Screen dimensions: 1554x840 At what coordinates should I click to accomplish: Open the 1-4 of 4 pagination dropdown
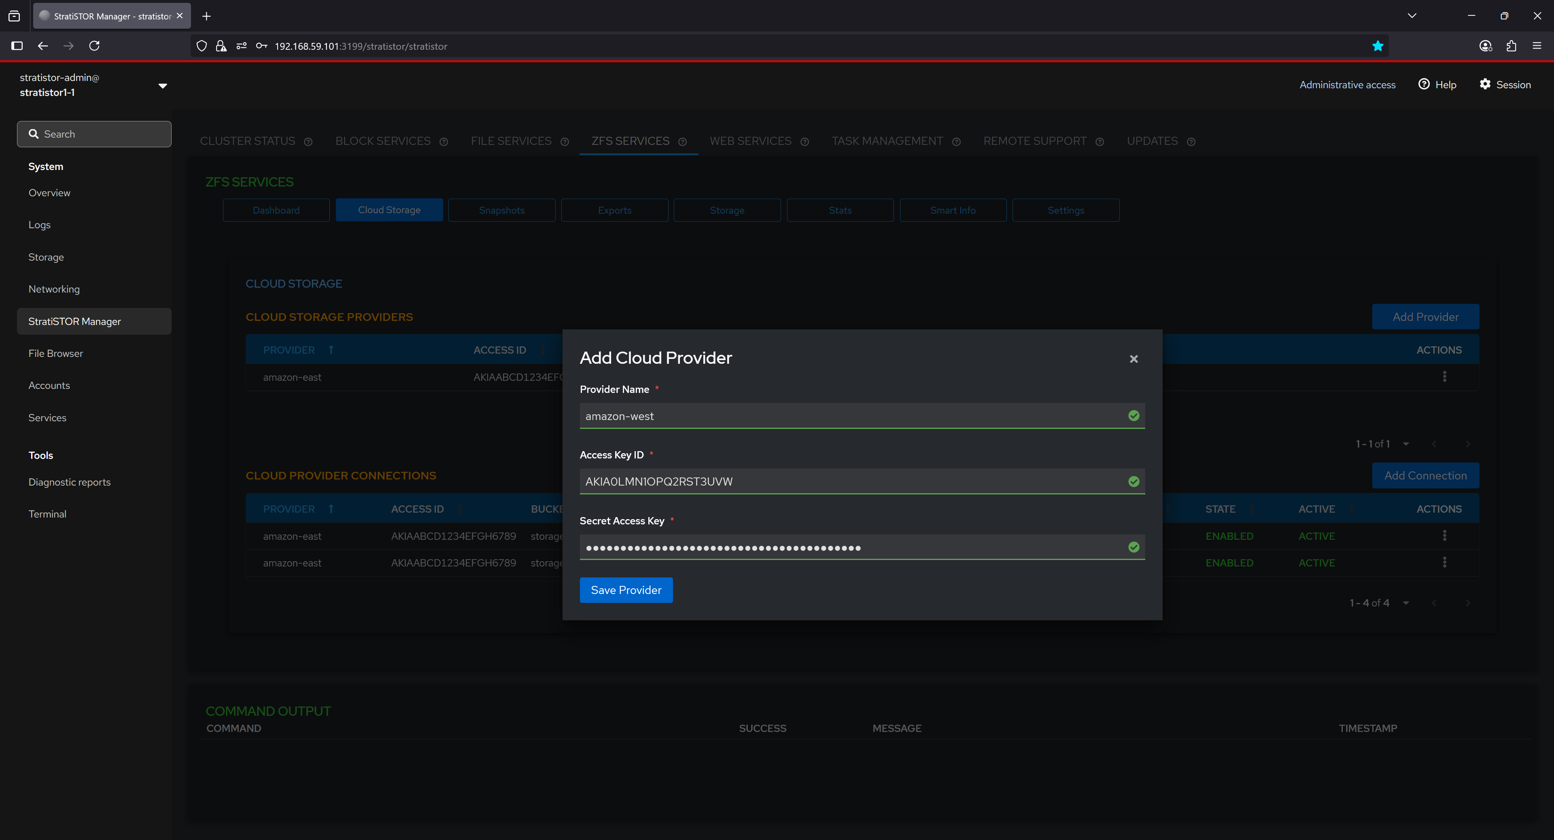click(x=1405, y=603)
